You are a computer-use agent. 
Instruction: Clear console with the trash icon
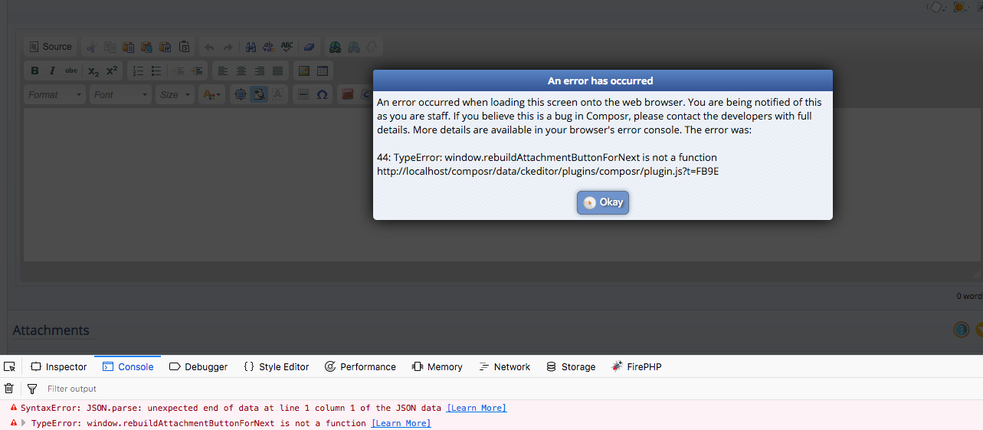[9, 389]
